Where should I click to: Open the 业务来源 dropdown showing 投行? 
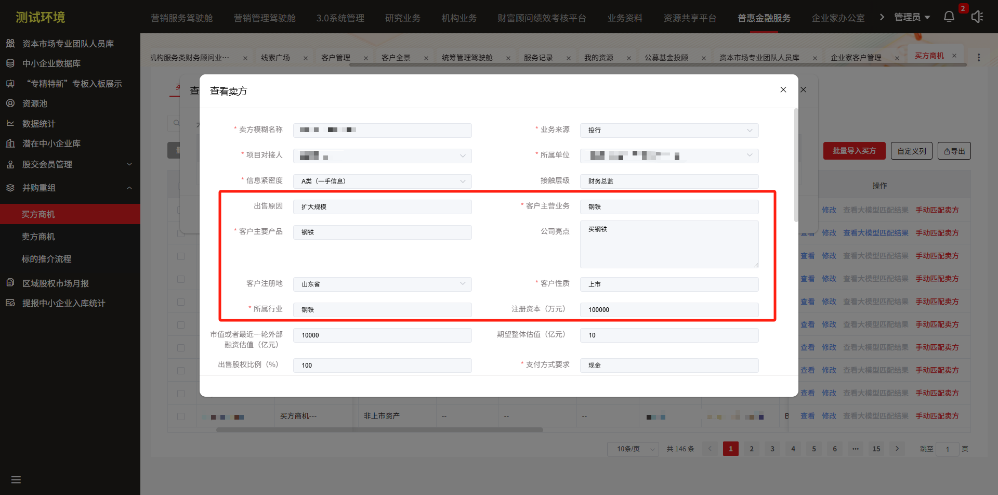point(669,131)
